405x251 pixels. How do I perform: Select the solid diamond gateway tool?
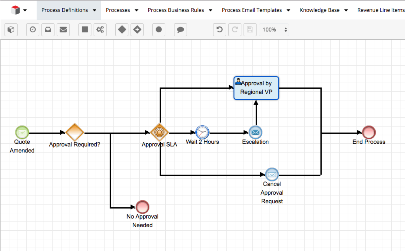pos(122,30)
